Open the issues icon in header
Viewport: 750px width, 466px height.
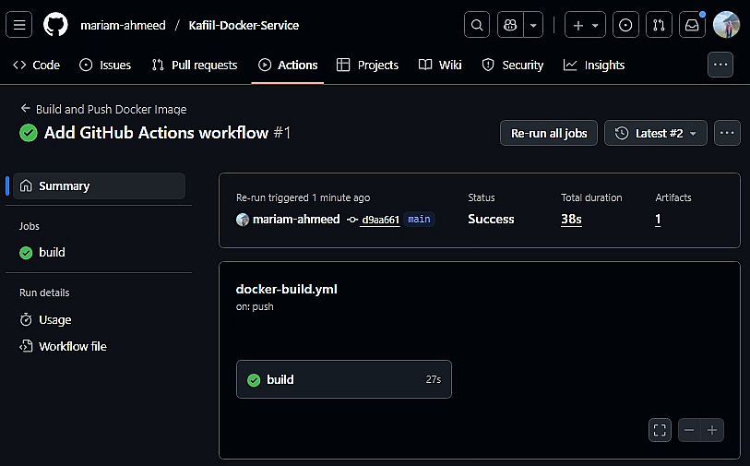click(x=625, y=25)
